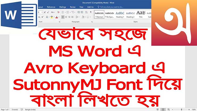The width and height of the screenshot is (197, 111).
Task: Expand the Borders dropdown arrow
Action: pyautogui.click(x=90, y=17)
